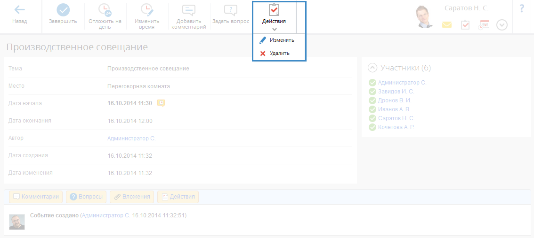The height and width of the screenshot is (238, 534).
Task: Open participant Администратор С.
Action: [x=402, y=83]
